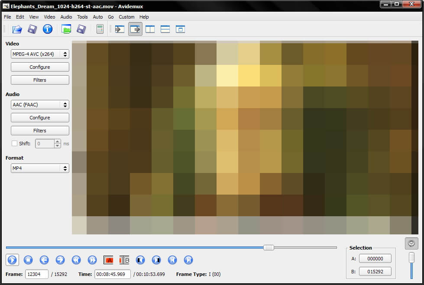
Task: Open a video file
Action: pos(17,29)
